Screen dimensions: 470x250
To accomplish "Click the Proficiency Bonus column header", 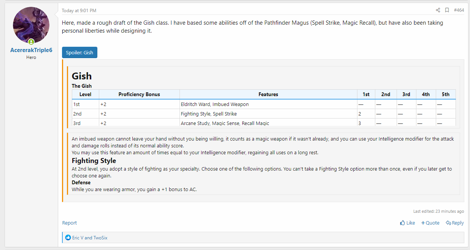I will click(139, 94).
